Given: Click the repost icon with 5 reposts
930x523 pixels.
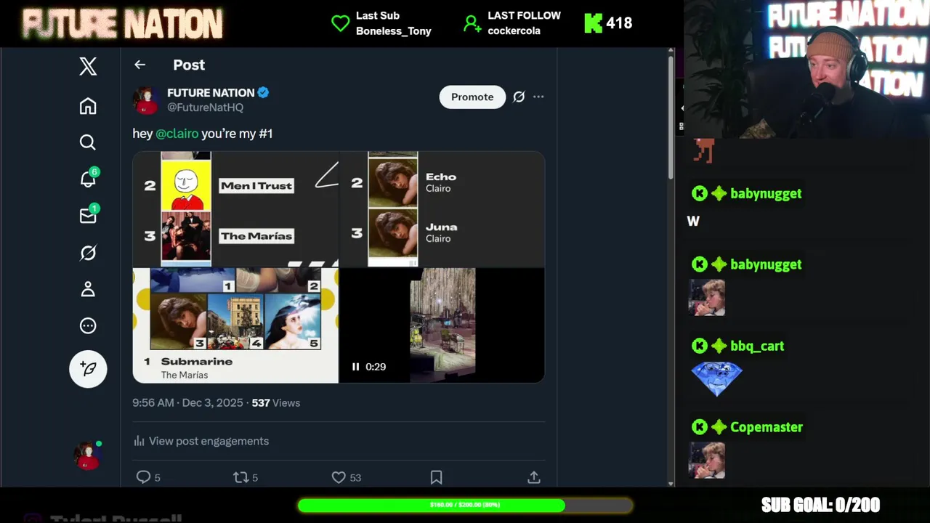Looking at the screenshot, I should (240, 477).
